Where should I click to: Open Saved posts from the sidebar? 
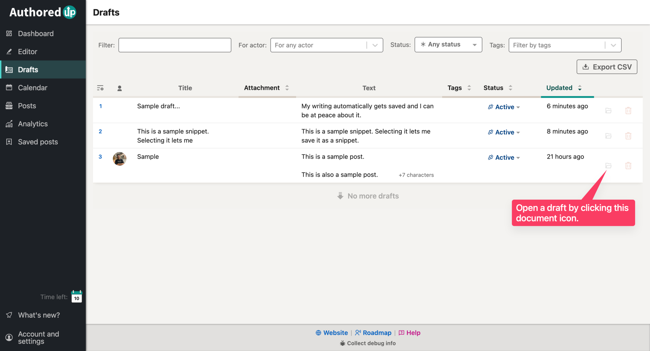(x=38, y=142)
